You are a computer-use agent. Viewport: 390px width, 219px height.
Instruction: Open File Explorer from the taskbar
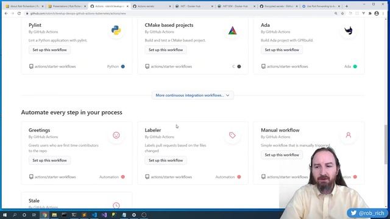click(x=54, y=215)
